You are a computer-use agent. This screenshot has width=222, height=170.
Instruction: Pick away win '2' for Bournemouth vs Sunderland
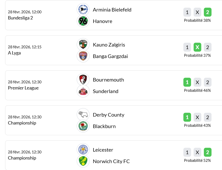pyautogui.click(x=208, y=82)
